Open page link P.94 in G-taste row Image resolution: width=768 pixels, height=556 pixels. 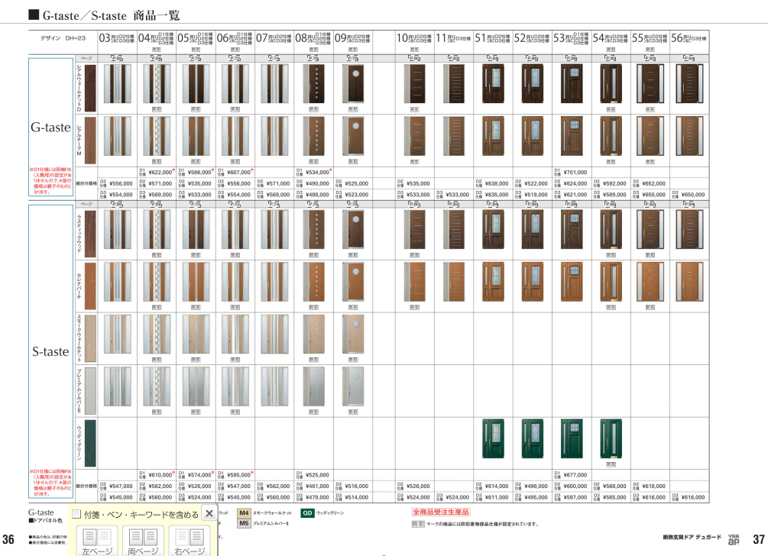tap(689, 58)
